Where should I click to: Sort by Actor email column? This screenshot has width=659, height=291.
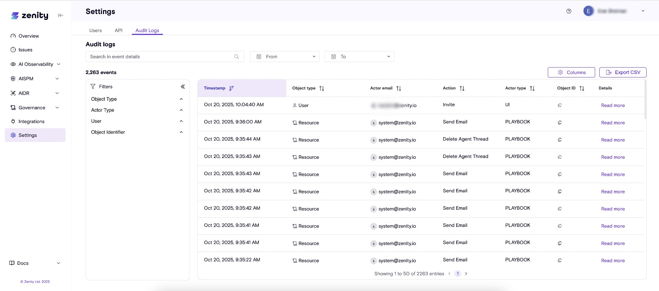(398, 88)
